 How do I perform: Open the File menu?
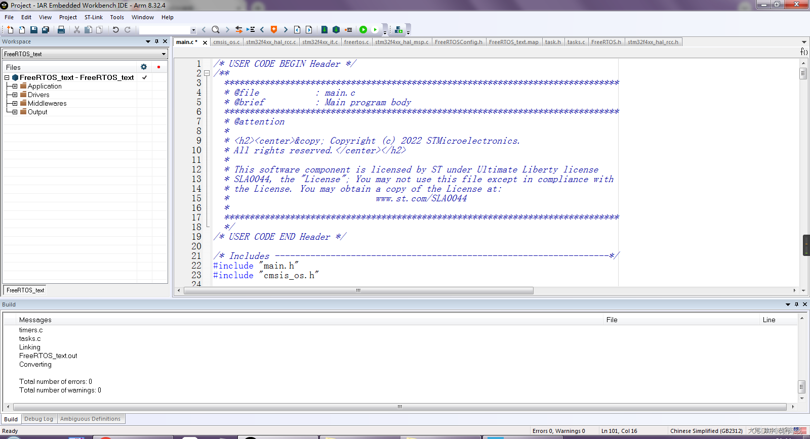9,17
